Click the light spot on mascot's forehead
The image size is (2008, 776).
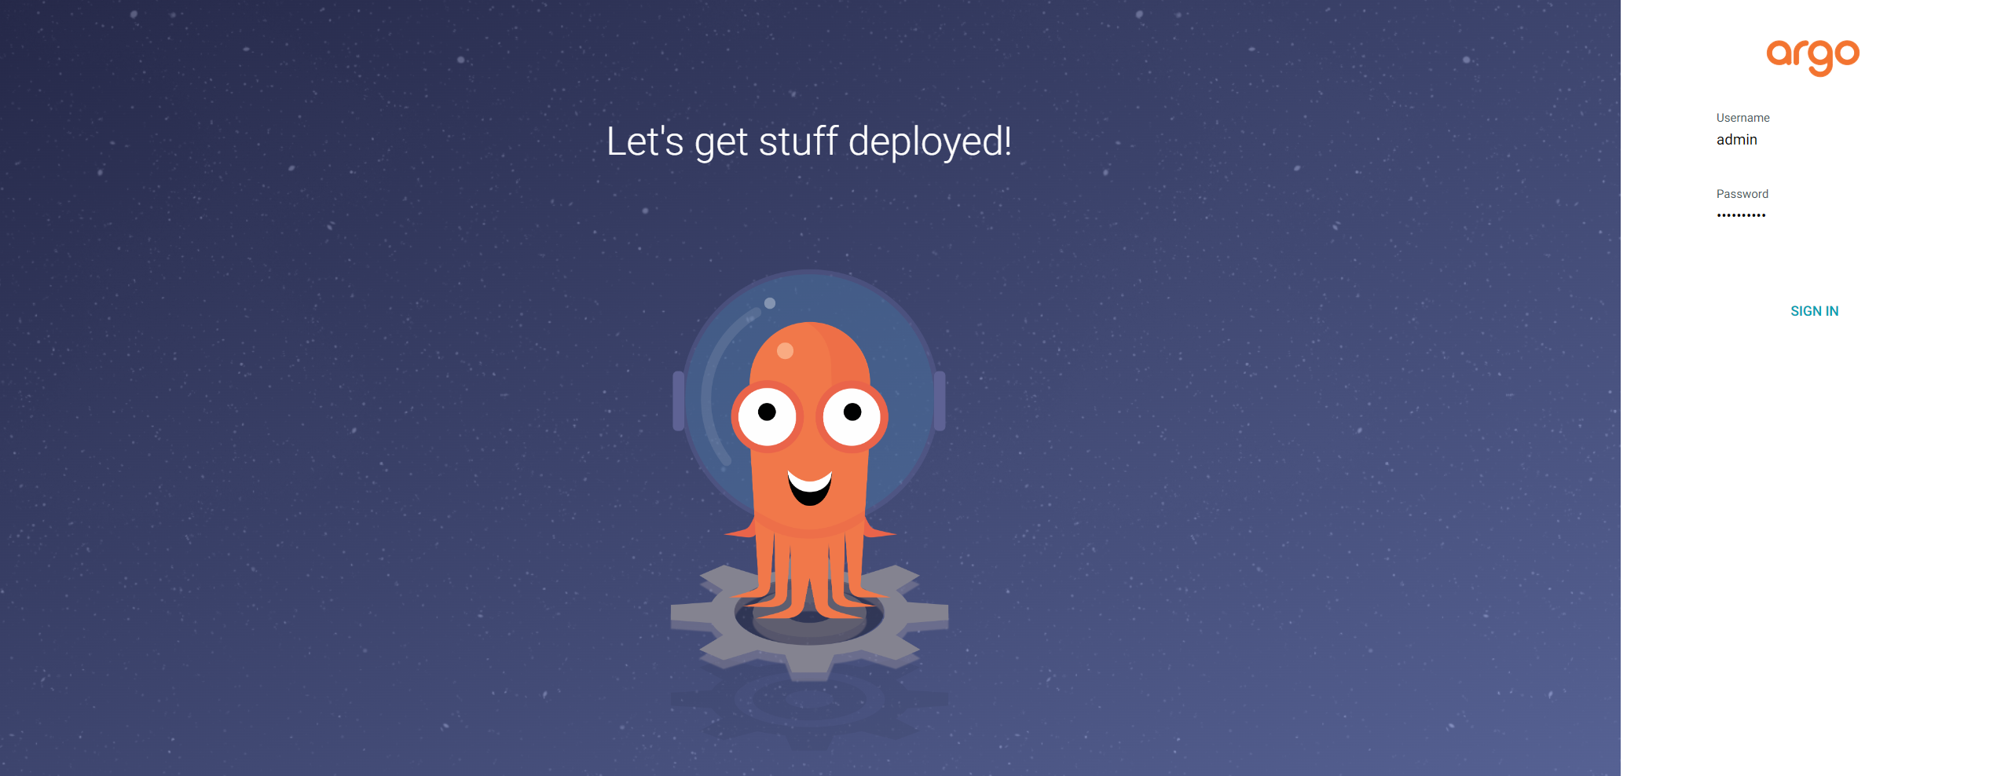(785, 350)
